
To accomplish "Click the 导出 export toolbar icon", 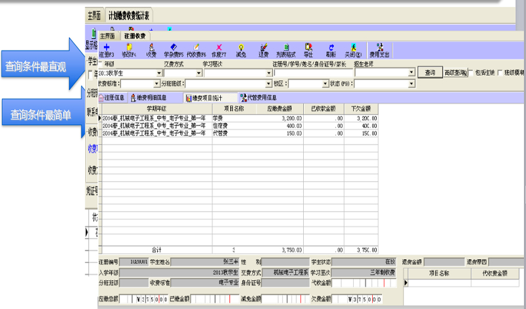I will click(x=308, y=50).
